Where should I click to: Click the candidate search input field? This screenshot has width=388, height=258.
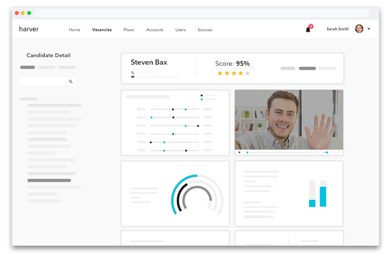(x=47, y=81)
